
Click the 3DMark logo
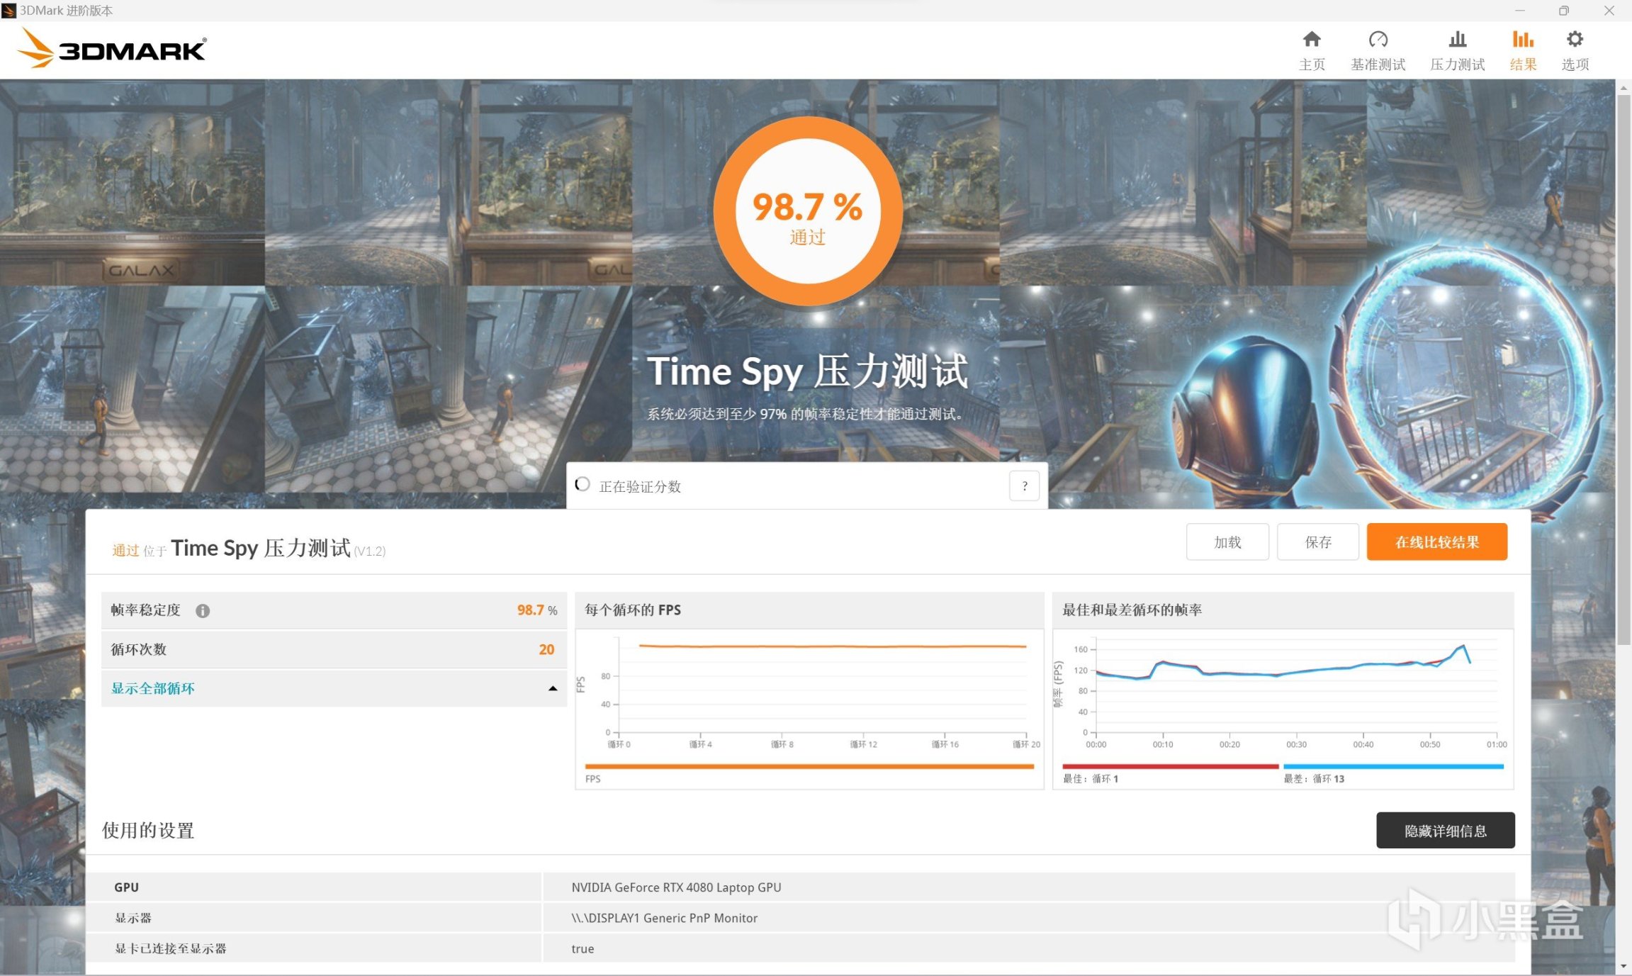point(112,49)
